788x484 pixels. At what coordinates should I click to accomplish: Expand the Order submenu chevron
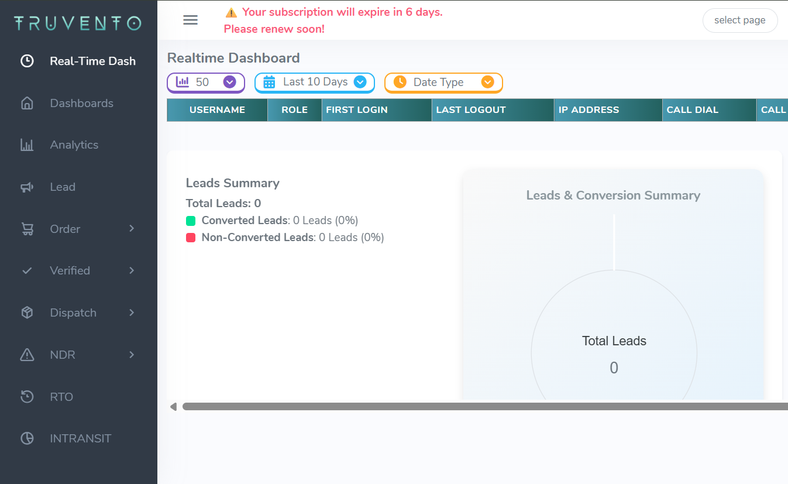tap(132, 228)
